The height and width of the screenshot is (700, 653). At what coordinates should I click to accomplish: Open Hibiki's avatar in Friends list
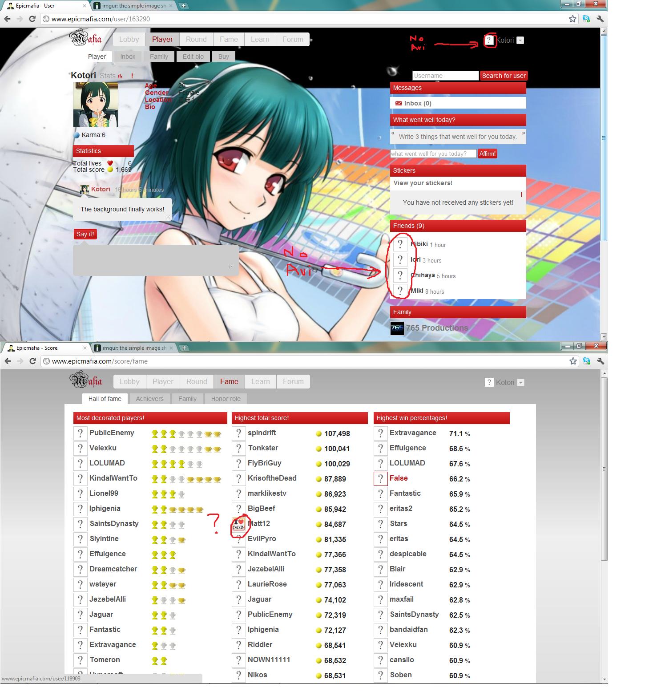400,244
